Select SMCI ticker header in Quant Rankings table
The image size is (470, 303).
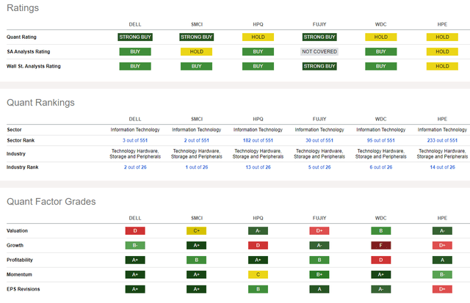coord(197,119)
